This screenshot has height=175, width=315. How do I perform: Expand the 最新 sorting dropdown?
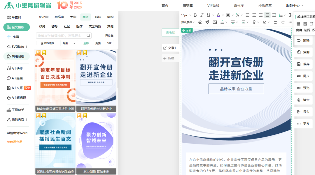68,43
